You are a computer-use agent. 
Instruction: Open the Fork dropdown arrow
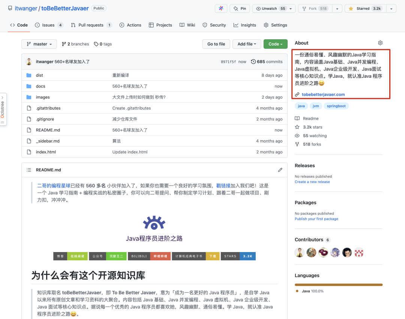click(337, 9)
